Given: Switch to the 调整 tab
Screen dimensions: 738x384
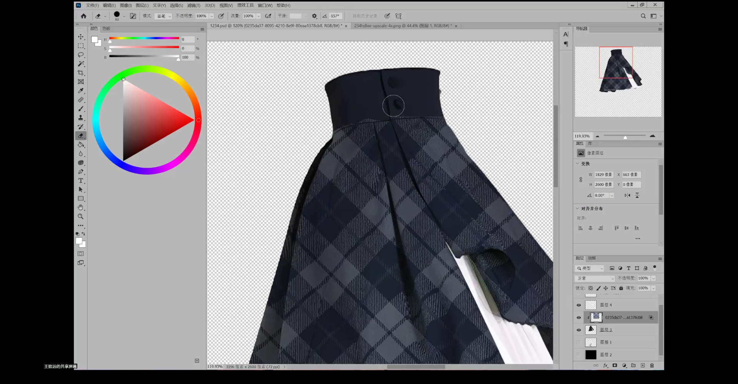Looking at the screenshot, I should point(592,258).
